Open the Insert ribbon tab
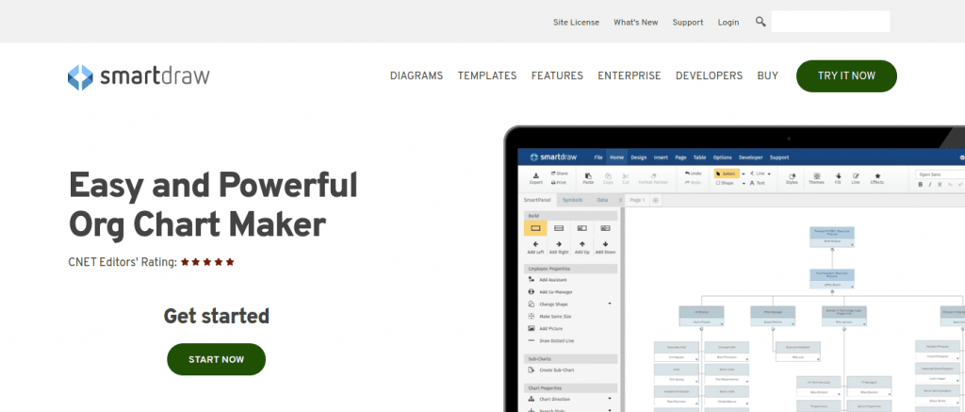 (x=661, y=157)
